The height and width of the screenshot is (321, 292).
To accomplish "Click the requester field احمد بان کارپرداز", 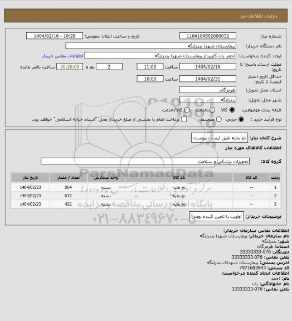I will click(160, 56).
